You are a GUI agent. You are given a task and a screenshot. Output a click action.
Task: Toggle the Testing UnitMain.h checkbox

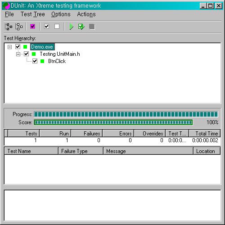(27, 54)
